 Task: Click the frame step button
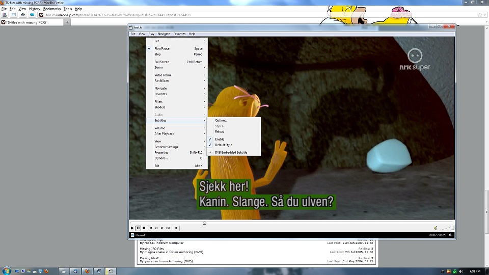coord(176,228)
